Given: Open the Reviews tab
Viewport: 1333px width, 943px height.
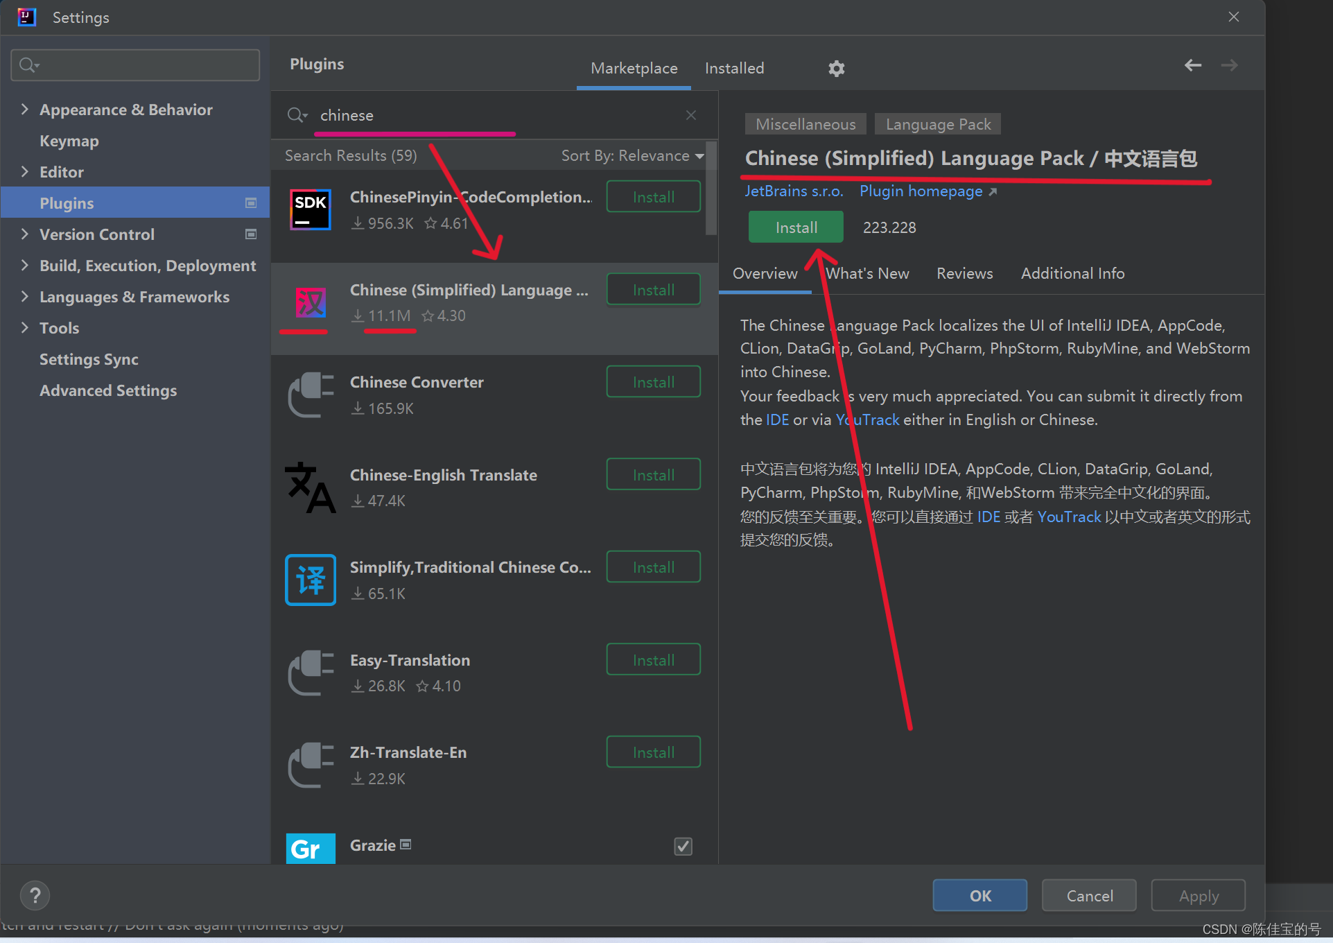Looking at the screenshot, I should point(964,273).
